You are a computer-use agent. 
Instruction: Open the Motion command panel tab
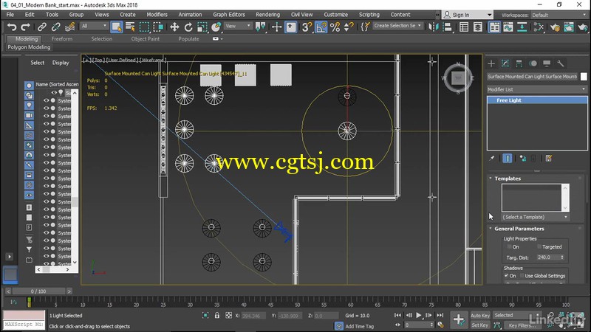[x=533, y=63]
